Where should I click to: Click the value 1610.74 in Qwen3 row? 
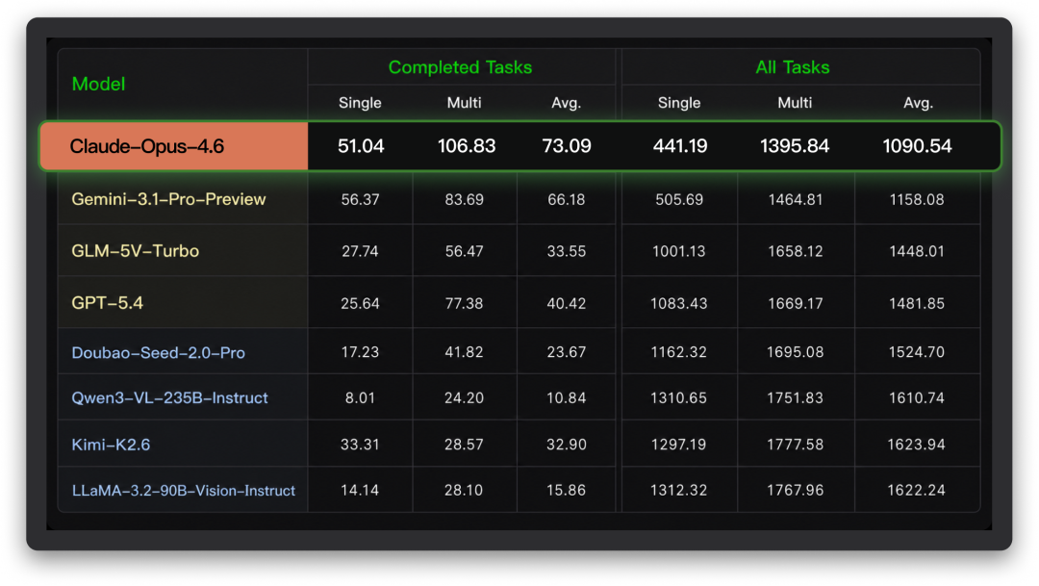pyautogui.click(x=917, y=397)
